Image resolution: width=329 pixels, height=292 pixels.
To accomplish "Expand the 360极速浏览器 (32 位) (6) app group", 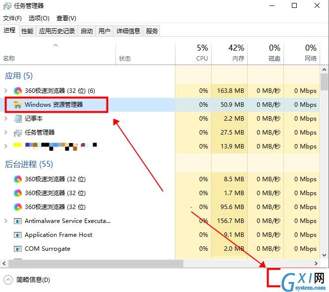I will pos(6,90).
